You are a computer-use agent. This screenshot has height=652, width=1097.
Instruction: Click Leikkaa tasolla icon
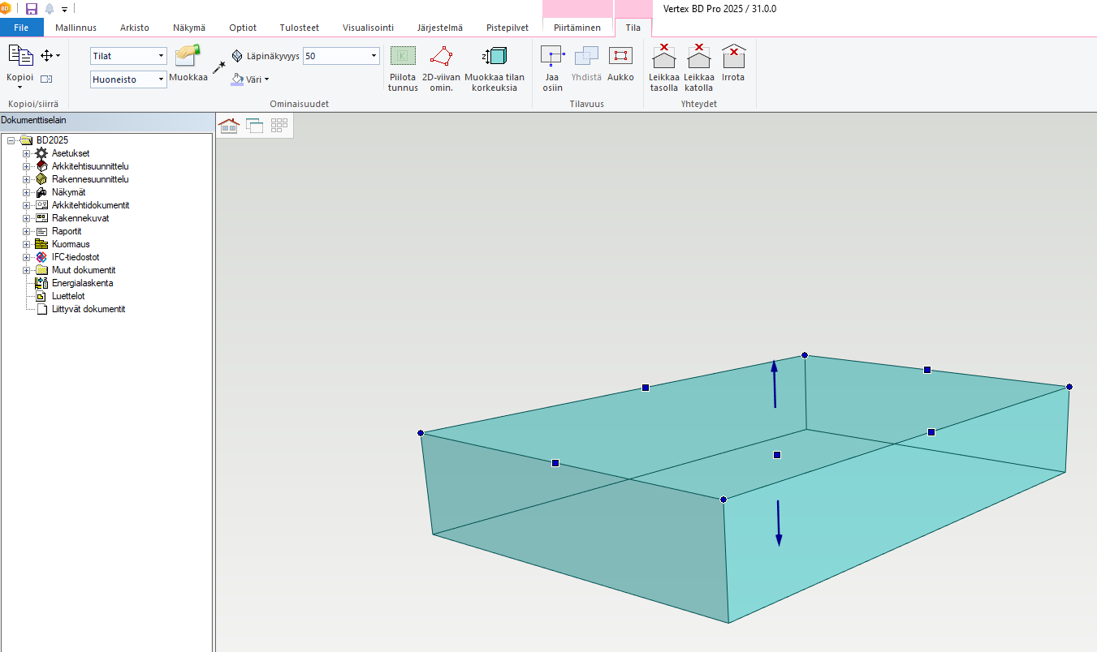point(663,57)
